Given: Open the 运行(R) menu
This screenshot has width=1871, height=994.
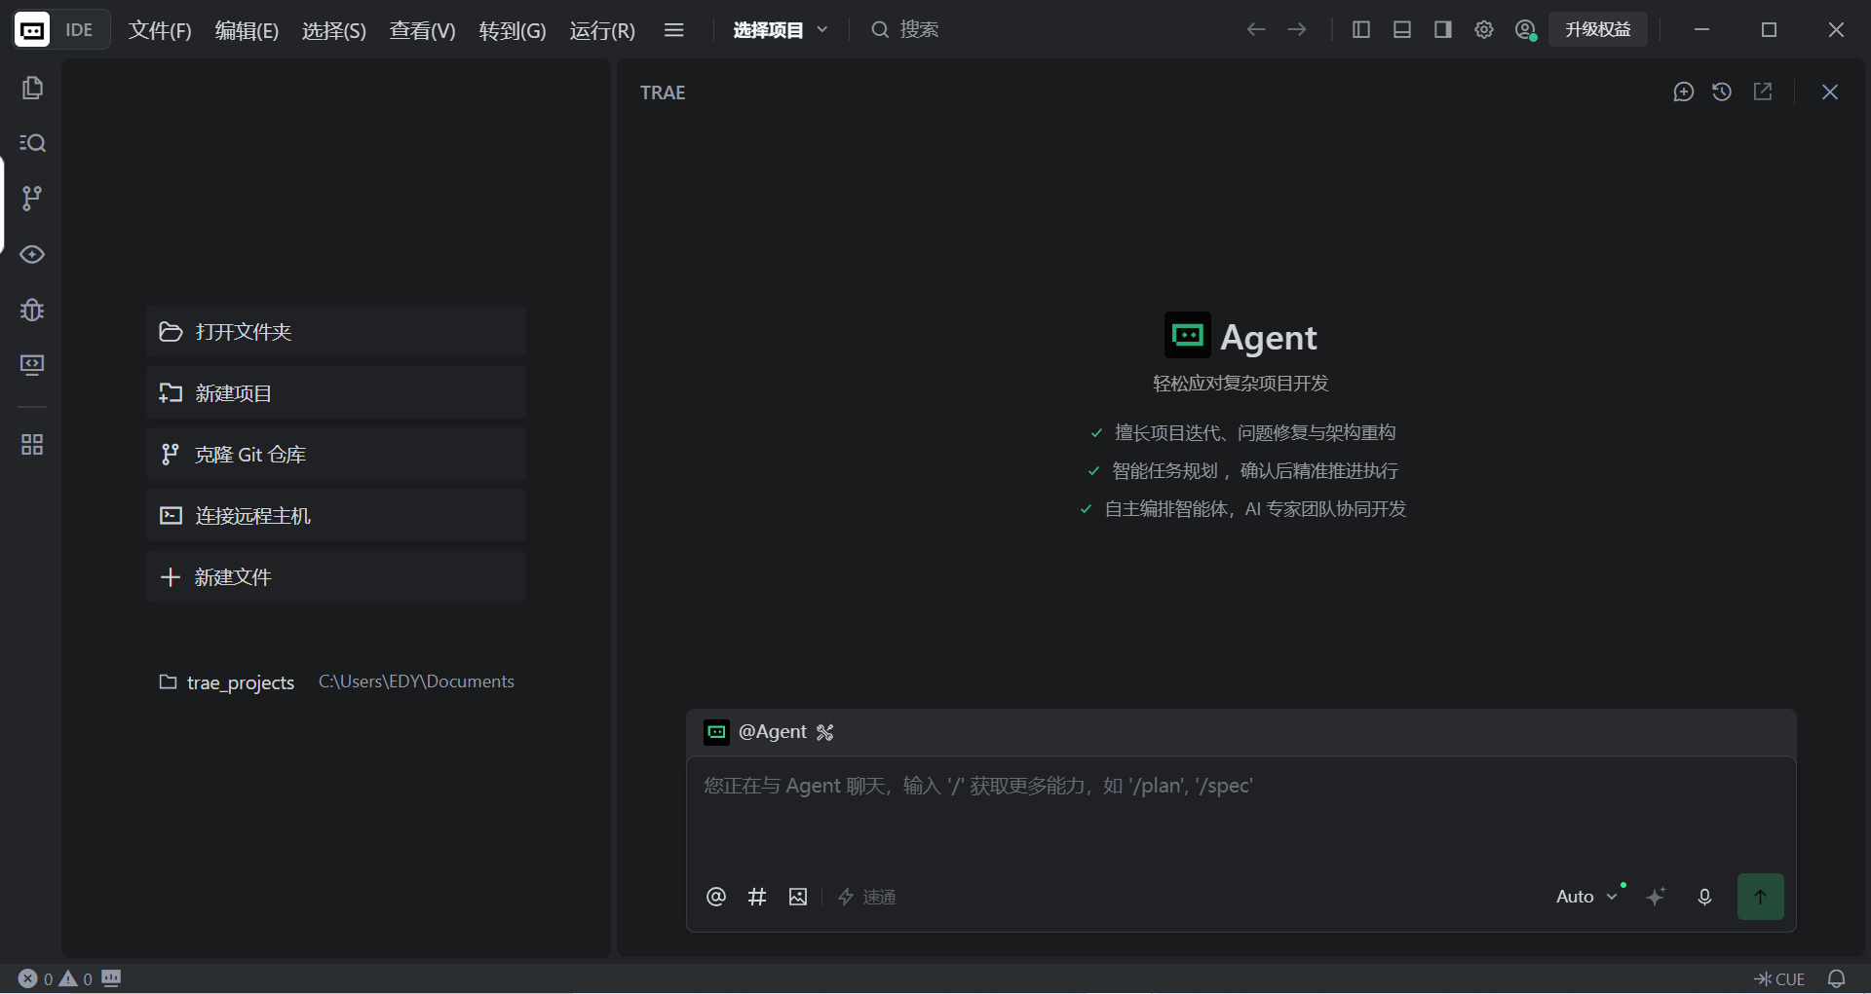Looking at the screenshot, I should (x=602, y=30).
